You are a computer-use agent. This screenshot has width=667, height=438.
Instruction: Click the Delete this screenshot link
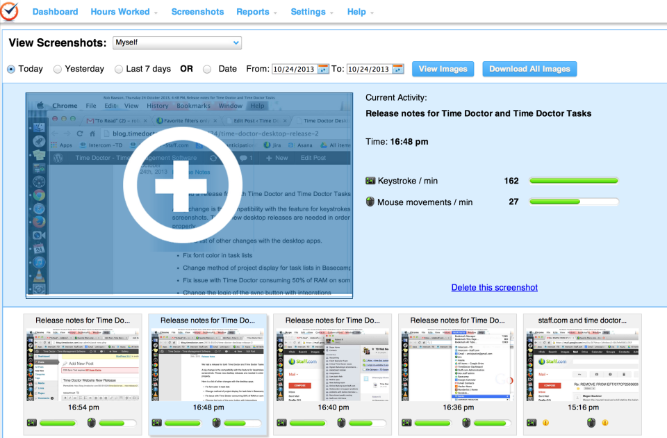[494, 287]
